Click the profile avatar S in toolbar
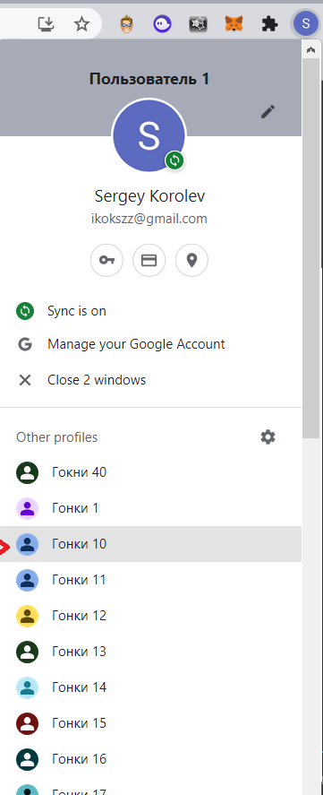 tap(305, 23)
